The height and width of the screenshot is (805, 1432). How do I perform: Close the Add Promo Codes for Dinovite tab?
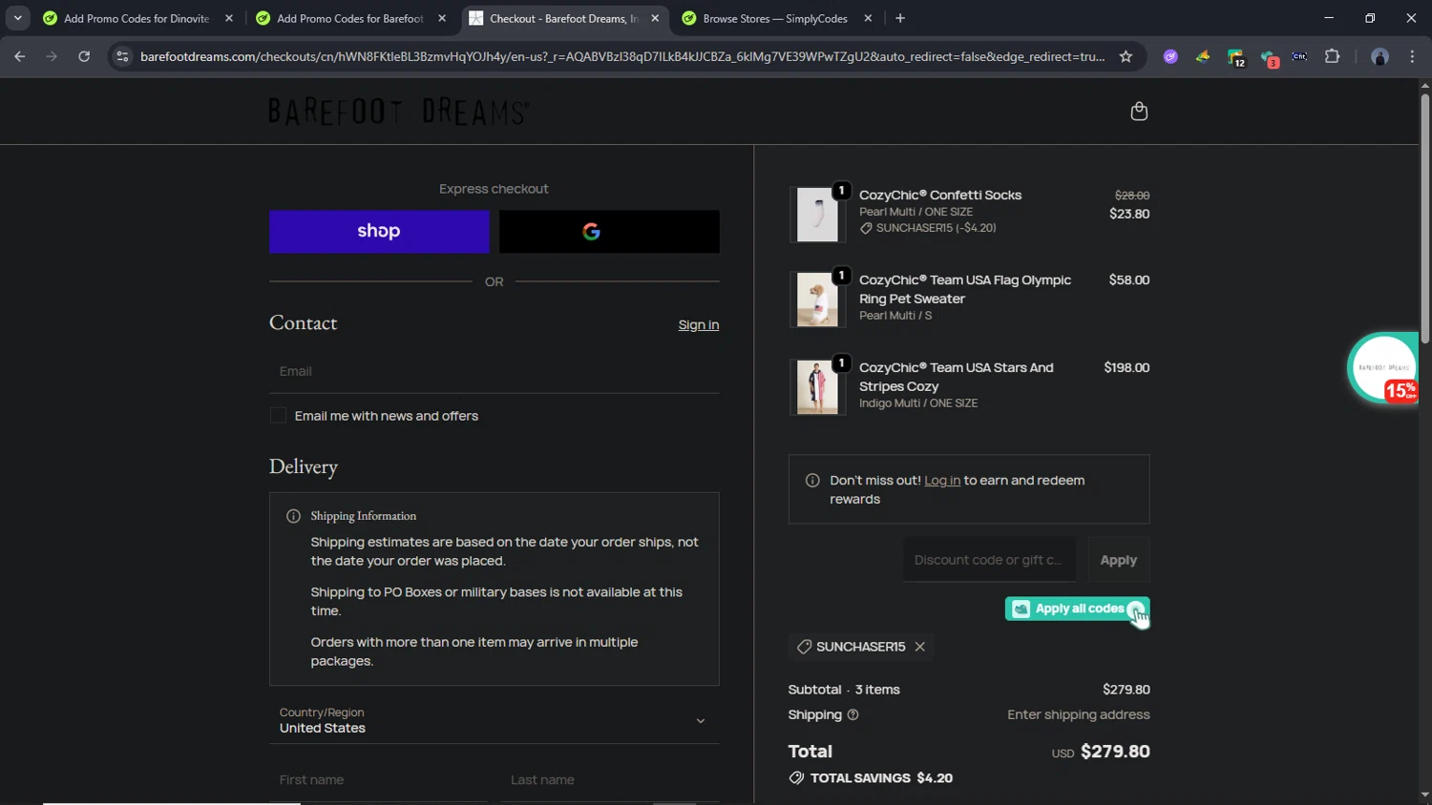click(229, 18)
